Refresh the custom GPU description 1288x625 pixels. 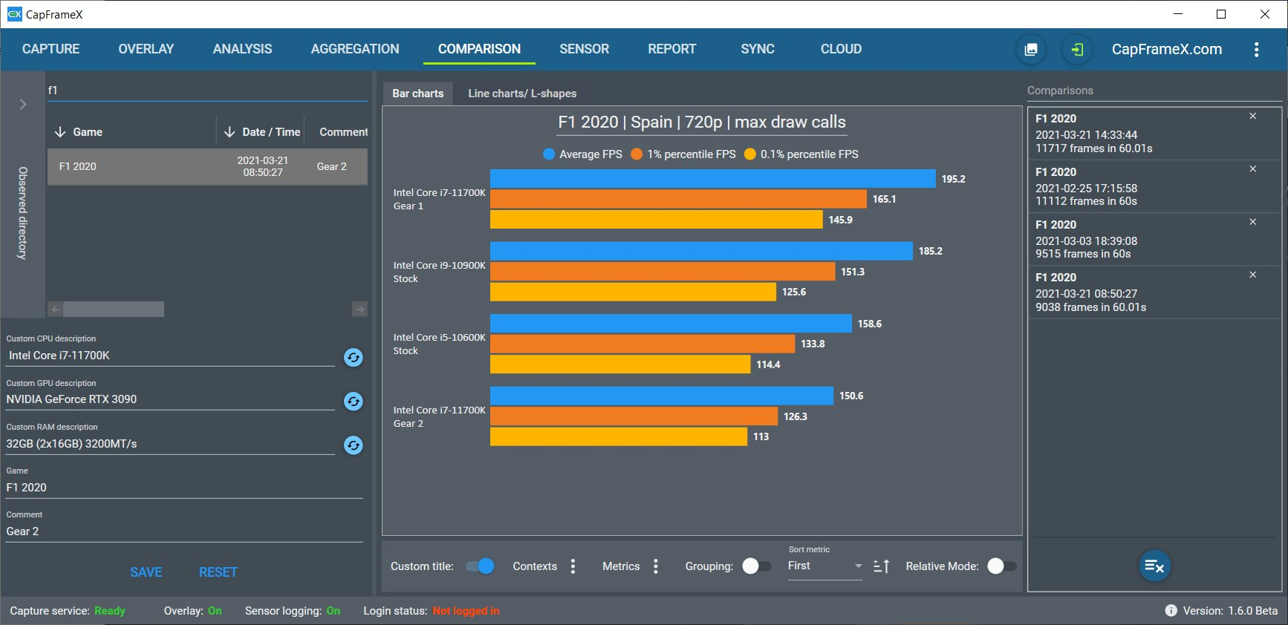pos(354,402)
